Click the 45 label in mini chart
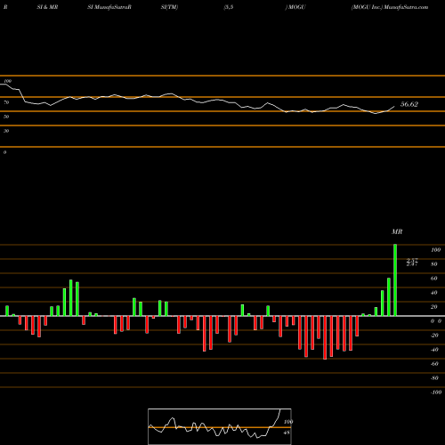This screenshot has width=445, height=445. click(287, 433)
